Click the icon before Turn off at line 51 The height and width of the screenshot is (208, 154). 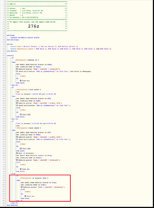point(21,114)
